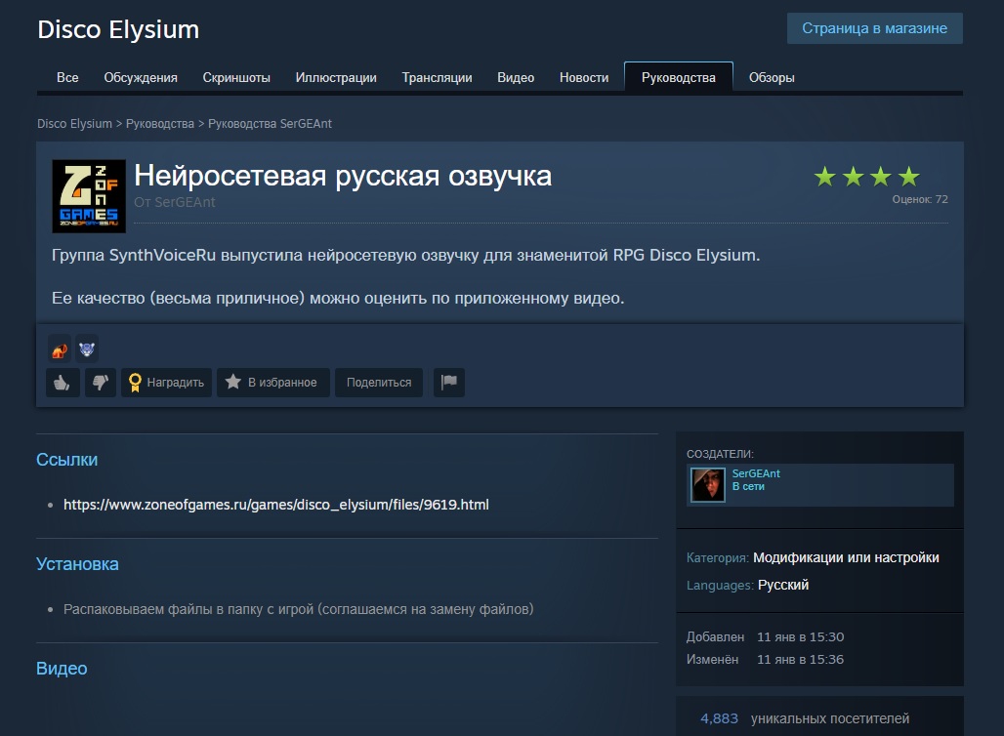
Task: Switch to the Видео tab
Action: 516,77
